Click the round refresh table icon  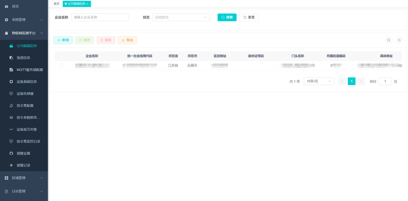click(x=399, y=40)
